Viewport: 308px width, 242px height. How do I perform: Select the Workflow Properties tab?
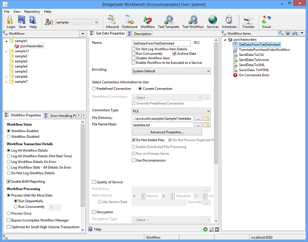(23, 115)
